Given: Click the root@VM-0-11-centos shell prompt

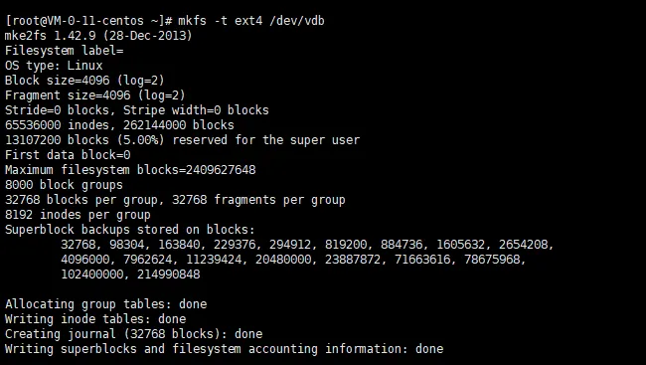Looking at the screenshot, I should 88,21.
